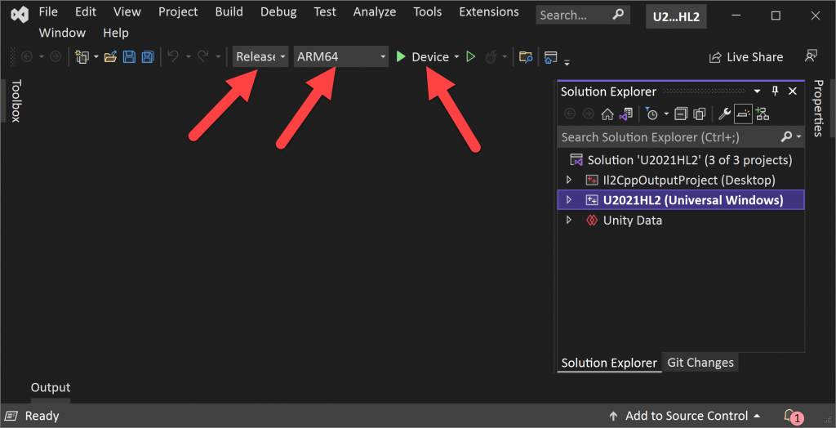Viewport: 836px width, 428px height.
Task: Click the Navigate Backward icon in main toolbar
Action: (x=27, y=56)
